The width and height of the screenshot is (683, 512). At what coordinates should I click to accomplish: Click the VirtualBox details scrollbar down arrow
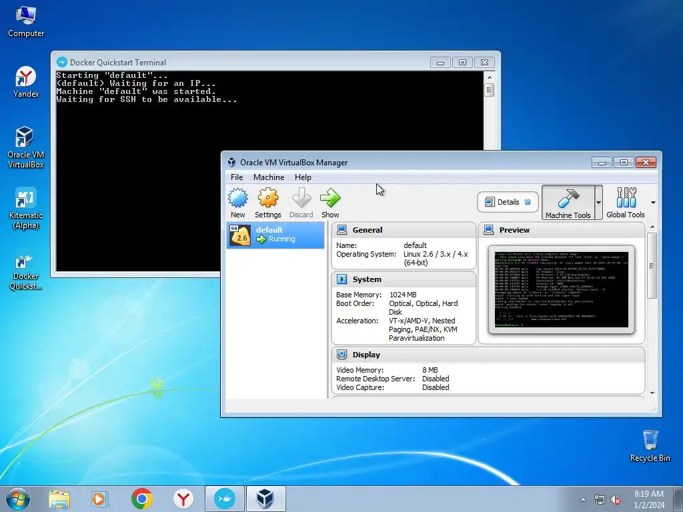[x=652, y=393]
